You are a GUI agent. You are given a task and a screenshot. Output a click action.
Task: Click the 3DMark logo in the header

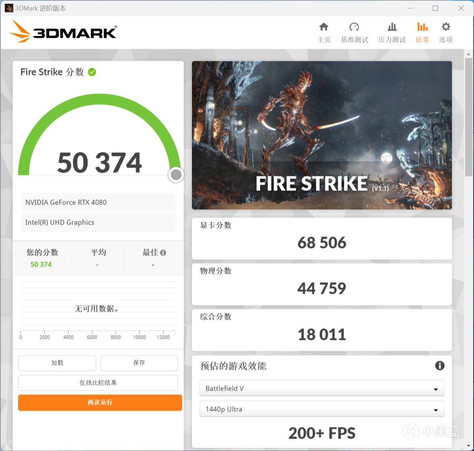(x=63, y=31)
